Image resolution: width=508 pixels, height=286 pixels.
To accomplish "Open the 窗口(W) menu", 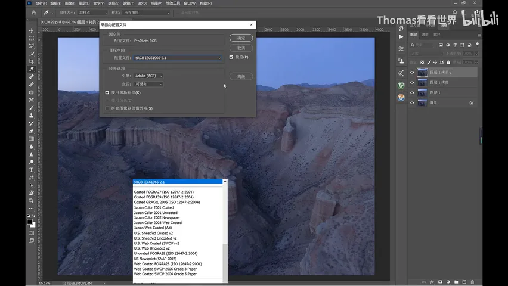I will point(190,4).
